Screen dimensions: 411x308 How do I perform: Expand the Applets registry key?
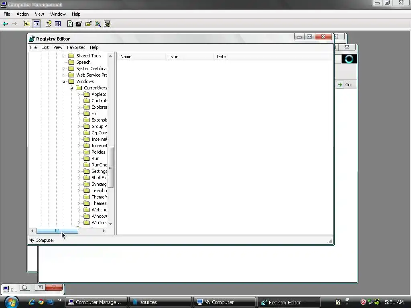79,94
